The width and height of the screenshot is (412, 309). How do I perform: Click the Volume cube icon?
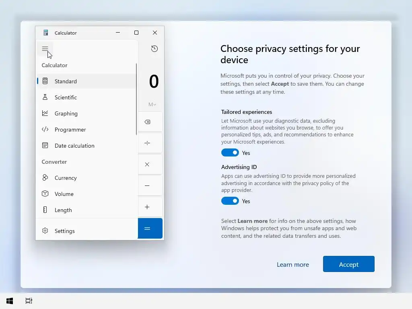tap(45, 194)
